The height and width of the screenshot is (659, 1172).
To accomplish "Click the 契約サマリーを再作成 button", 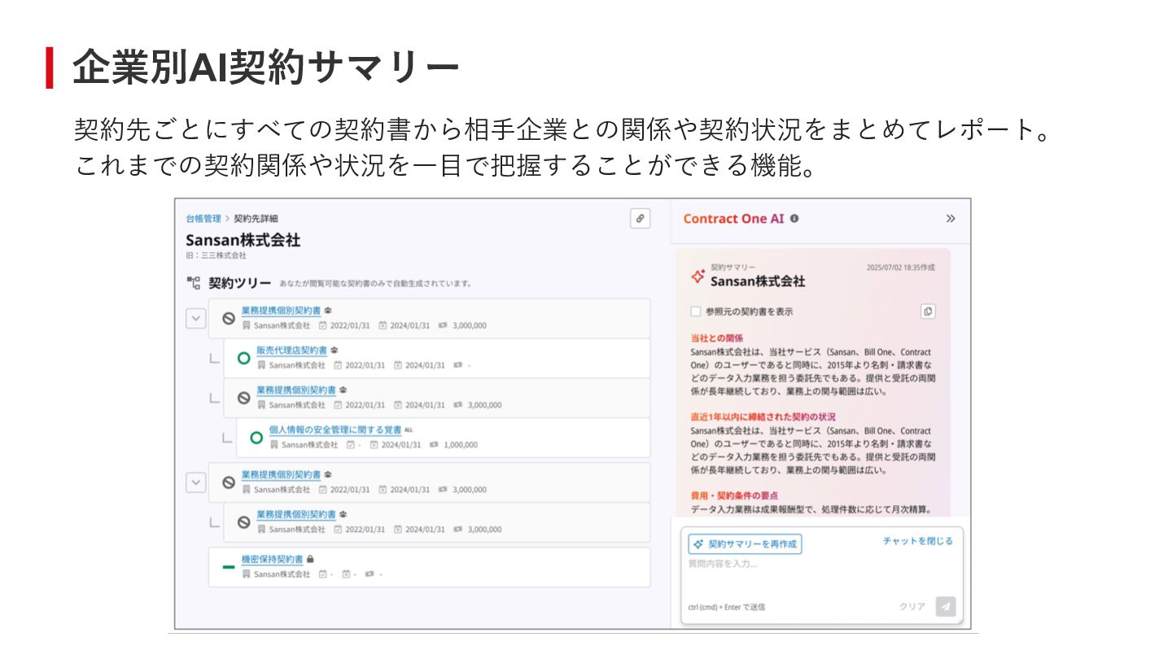I will click(745, 544).
